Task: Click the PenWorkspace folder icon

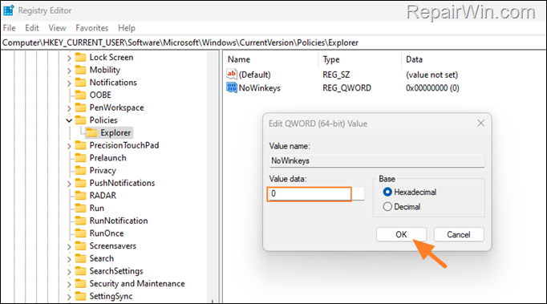Action: pos(80,107)
